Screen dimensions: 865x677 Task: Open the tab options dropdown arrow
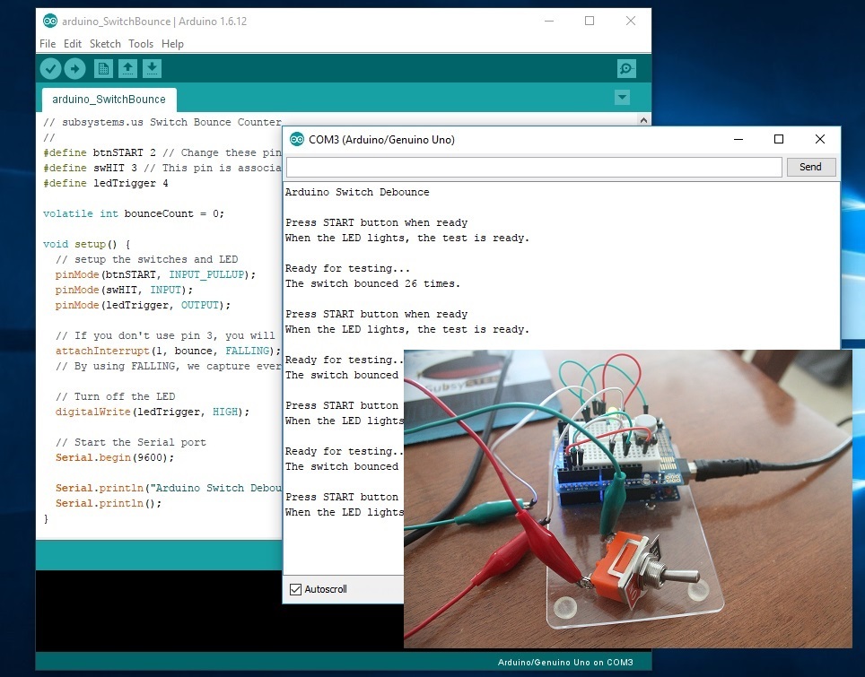(622, 98)
